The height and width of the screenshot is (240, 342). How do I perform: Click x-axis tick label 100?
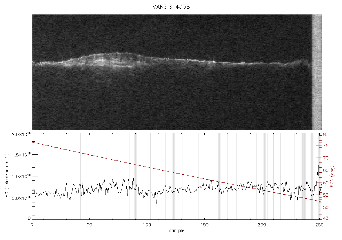point(147,225)
